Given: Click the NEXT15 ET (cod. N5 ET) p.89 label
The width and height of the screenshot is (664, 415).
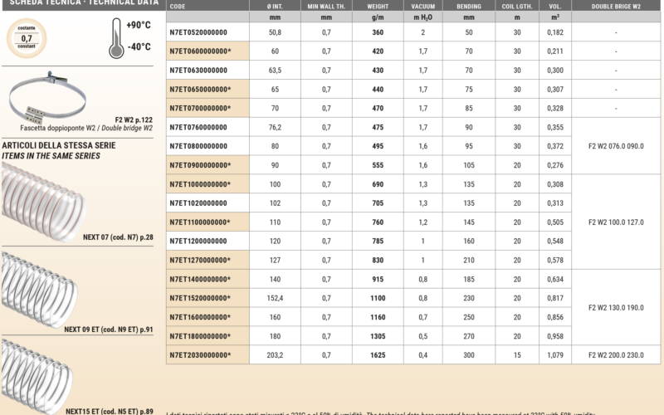Looking at the screenshot, I should [x=109, y=411].
